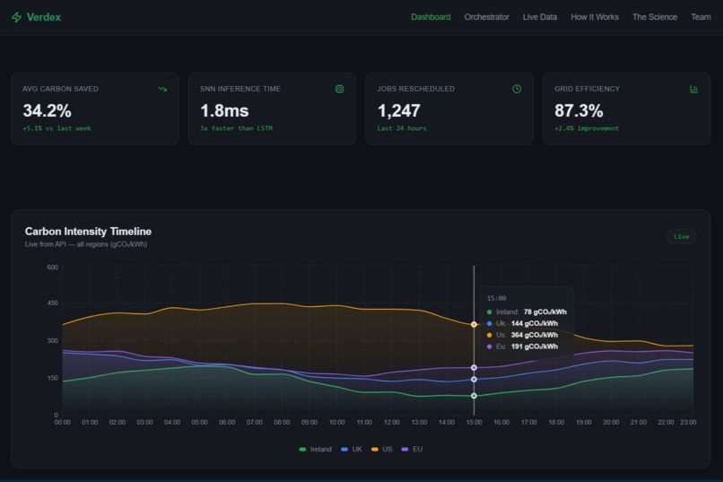This screenshot has width=723, height=482.
Task: Click the '+2.4% improvement' text
Action: pos(587,128)
